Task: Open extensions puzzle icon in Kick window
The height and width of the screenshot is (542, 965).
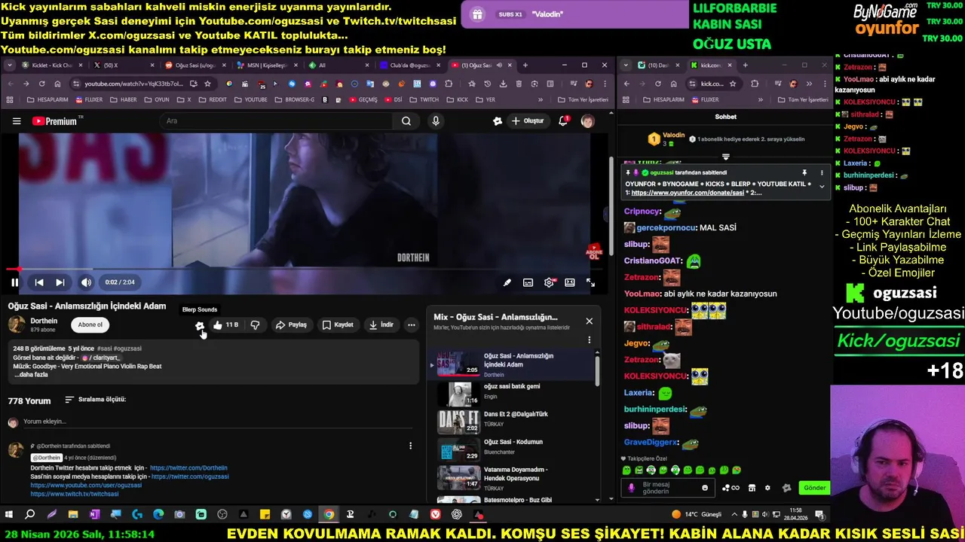Action: [x=755, y=84]
